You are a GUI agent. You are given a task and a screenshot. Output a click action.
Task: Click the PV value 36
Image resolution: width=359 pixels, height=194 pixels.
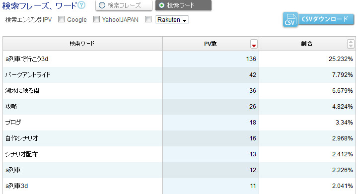(x=253, y=91)
